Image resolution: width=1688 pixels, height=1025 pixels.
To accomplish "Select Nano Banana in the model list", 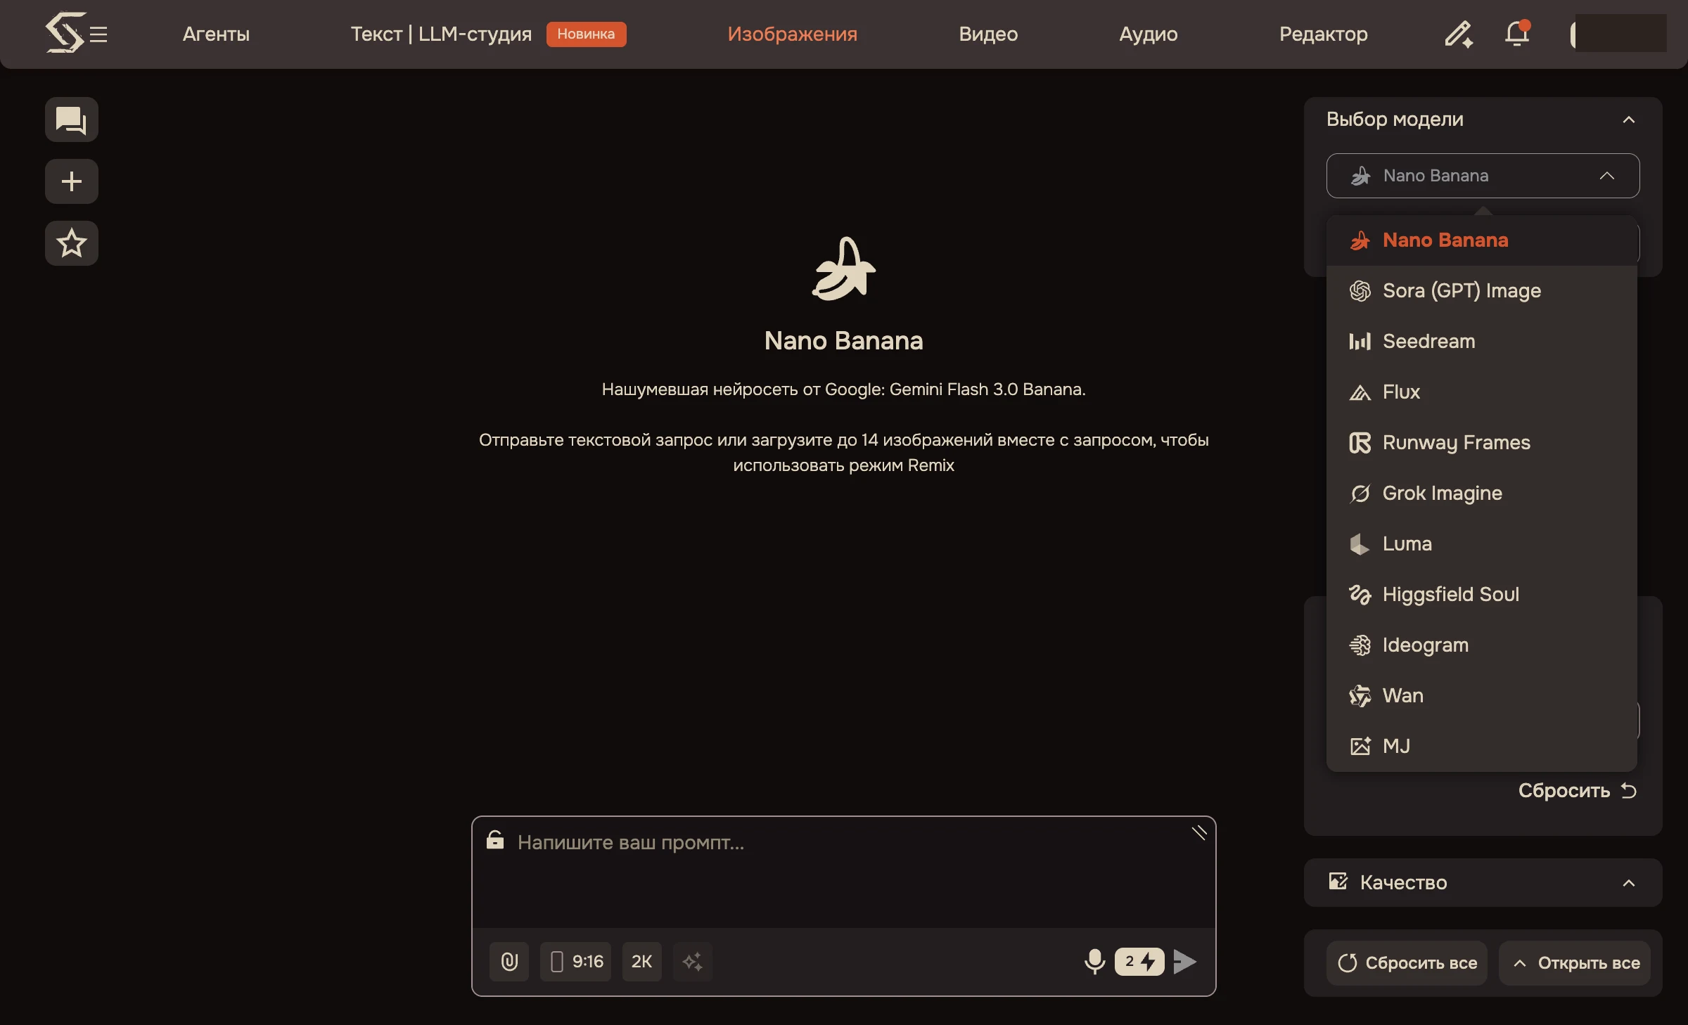I will click(1482, 240).
